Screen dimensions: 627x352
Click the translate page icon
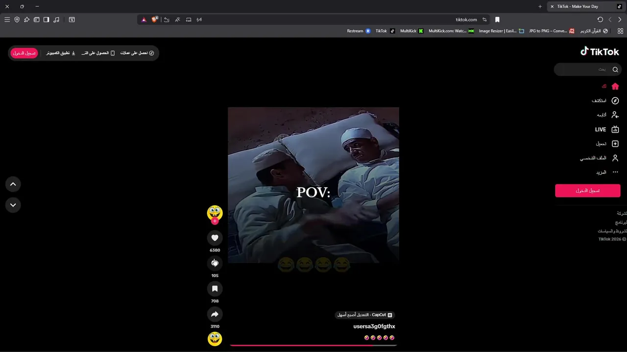click(177, 20)
